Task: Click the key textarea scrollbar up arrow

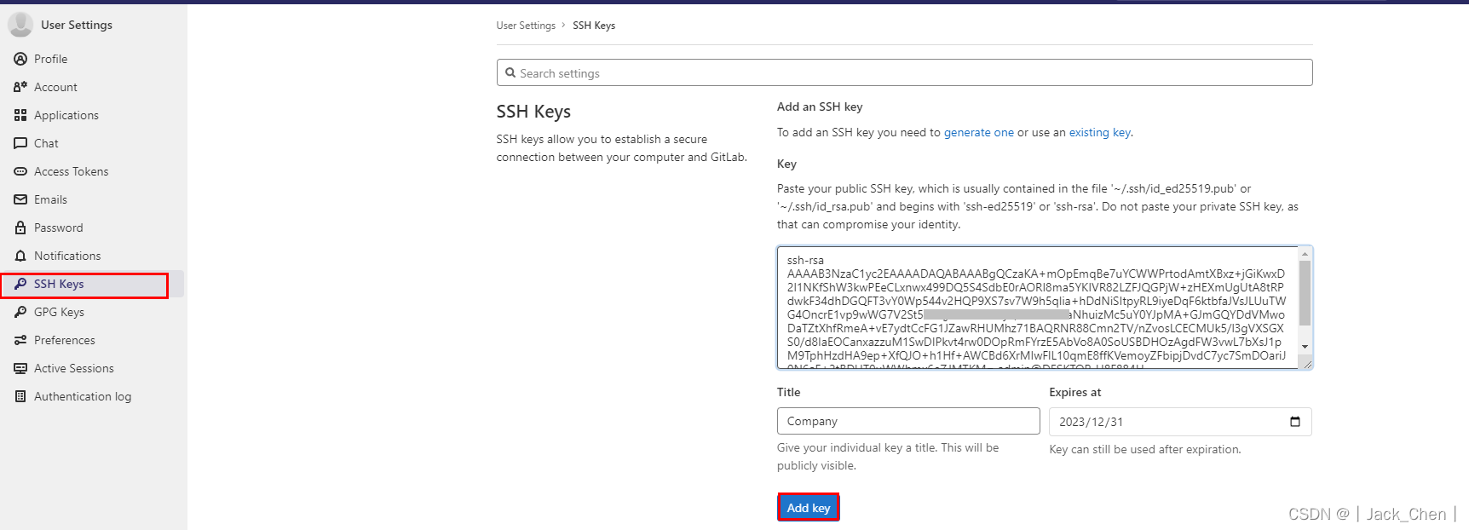Action: click(x=1305, y=254)
